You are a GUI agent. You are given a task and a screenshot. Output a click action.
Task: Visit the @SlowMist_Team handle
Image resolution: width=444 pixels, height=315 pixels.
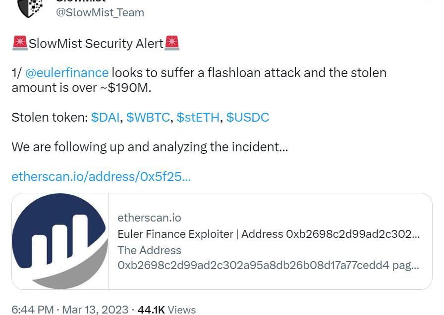100,12
